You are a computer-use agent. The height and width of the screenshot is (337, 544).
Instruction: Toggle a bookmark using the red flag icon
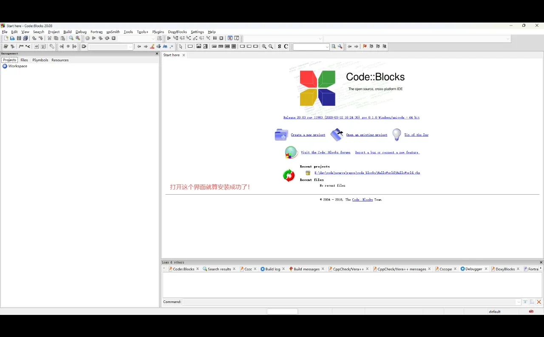[x=364, y=46]
